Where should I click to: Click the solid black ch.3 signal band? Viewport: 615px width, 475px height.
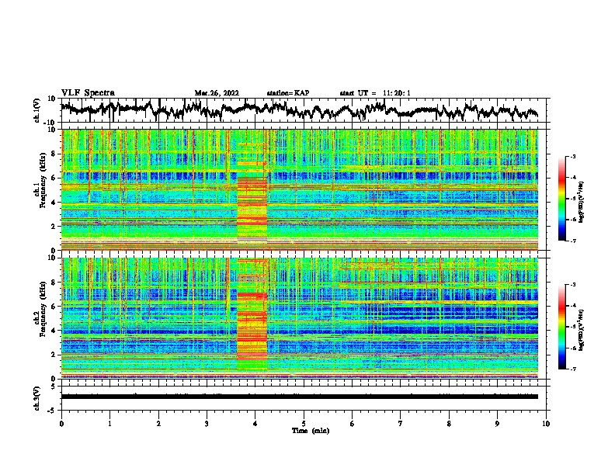(x=299, y=397)
